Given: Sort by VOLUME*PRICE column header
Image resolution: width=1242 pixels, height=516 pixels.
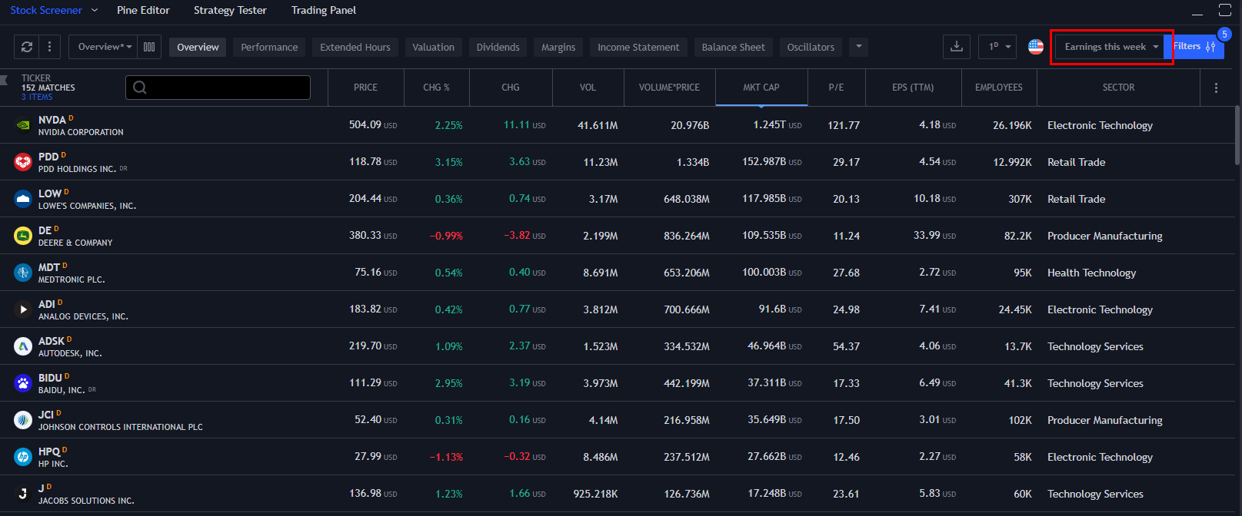Looking at the screenshot, I should (x=669, y=88).
